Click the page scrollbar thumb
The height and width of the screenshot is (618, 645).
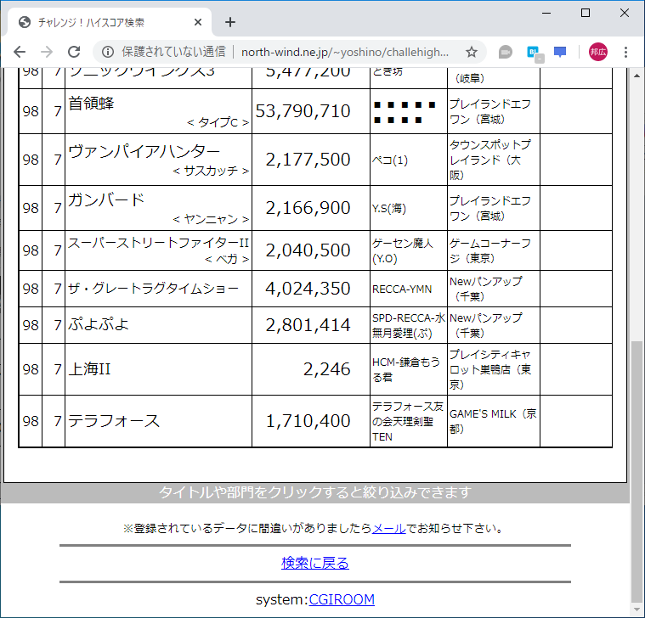point(637,471)
